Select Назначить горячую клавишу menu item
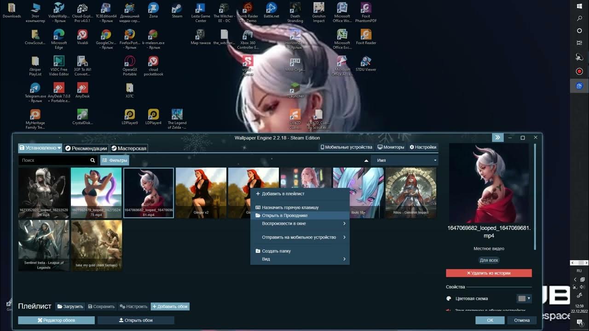The image size is (589, 331). coord(300,207)
